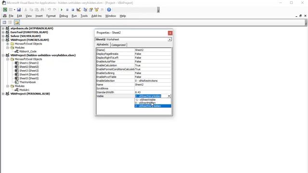Click the View Object icon in Project pane

pyautogui.click(x=10, y=23)
